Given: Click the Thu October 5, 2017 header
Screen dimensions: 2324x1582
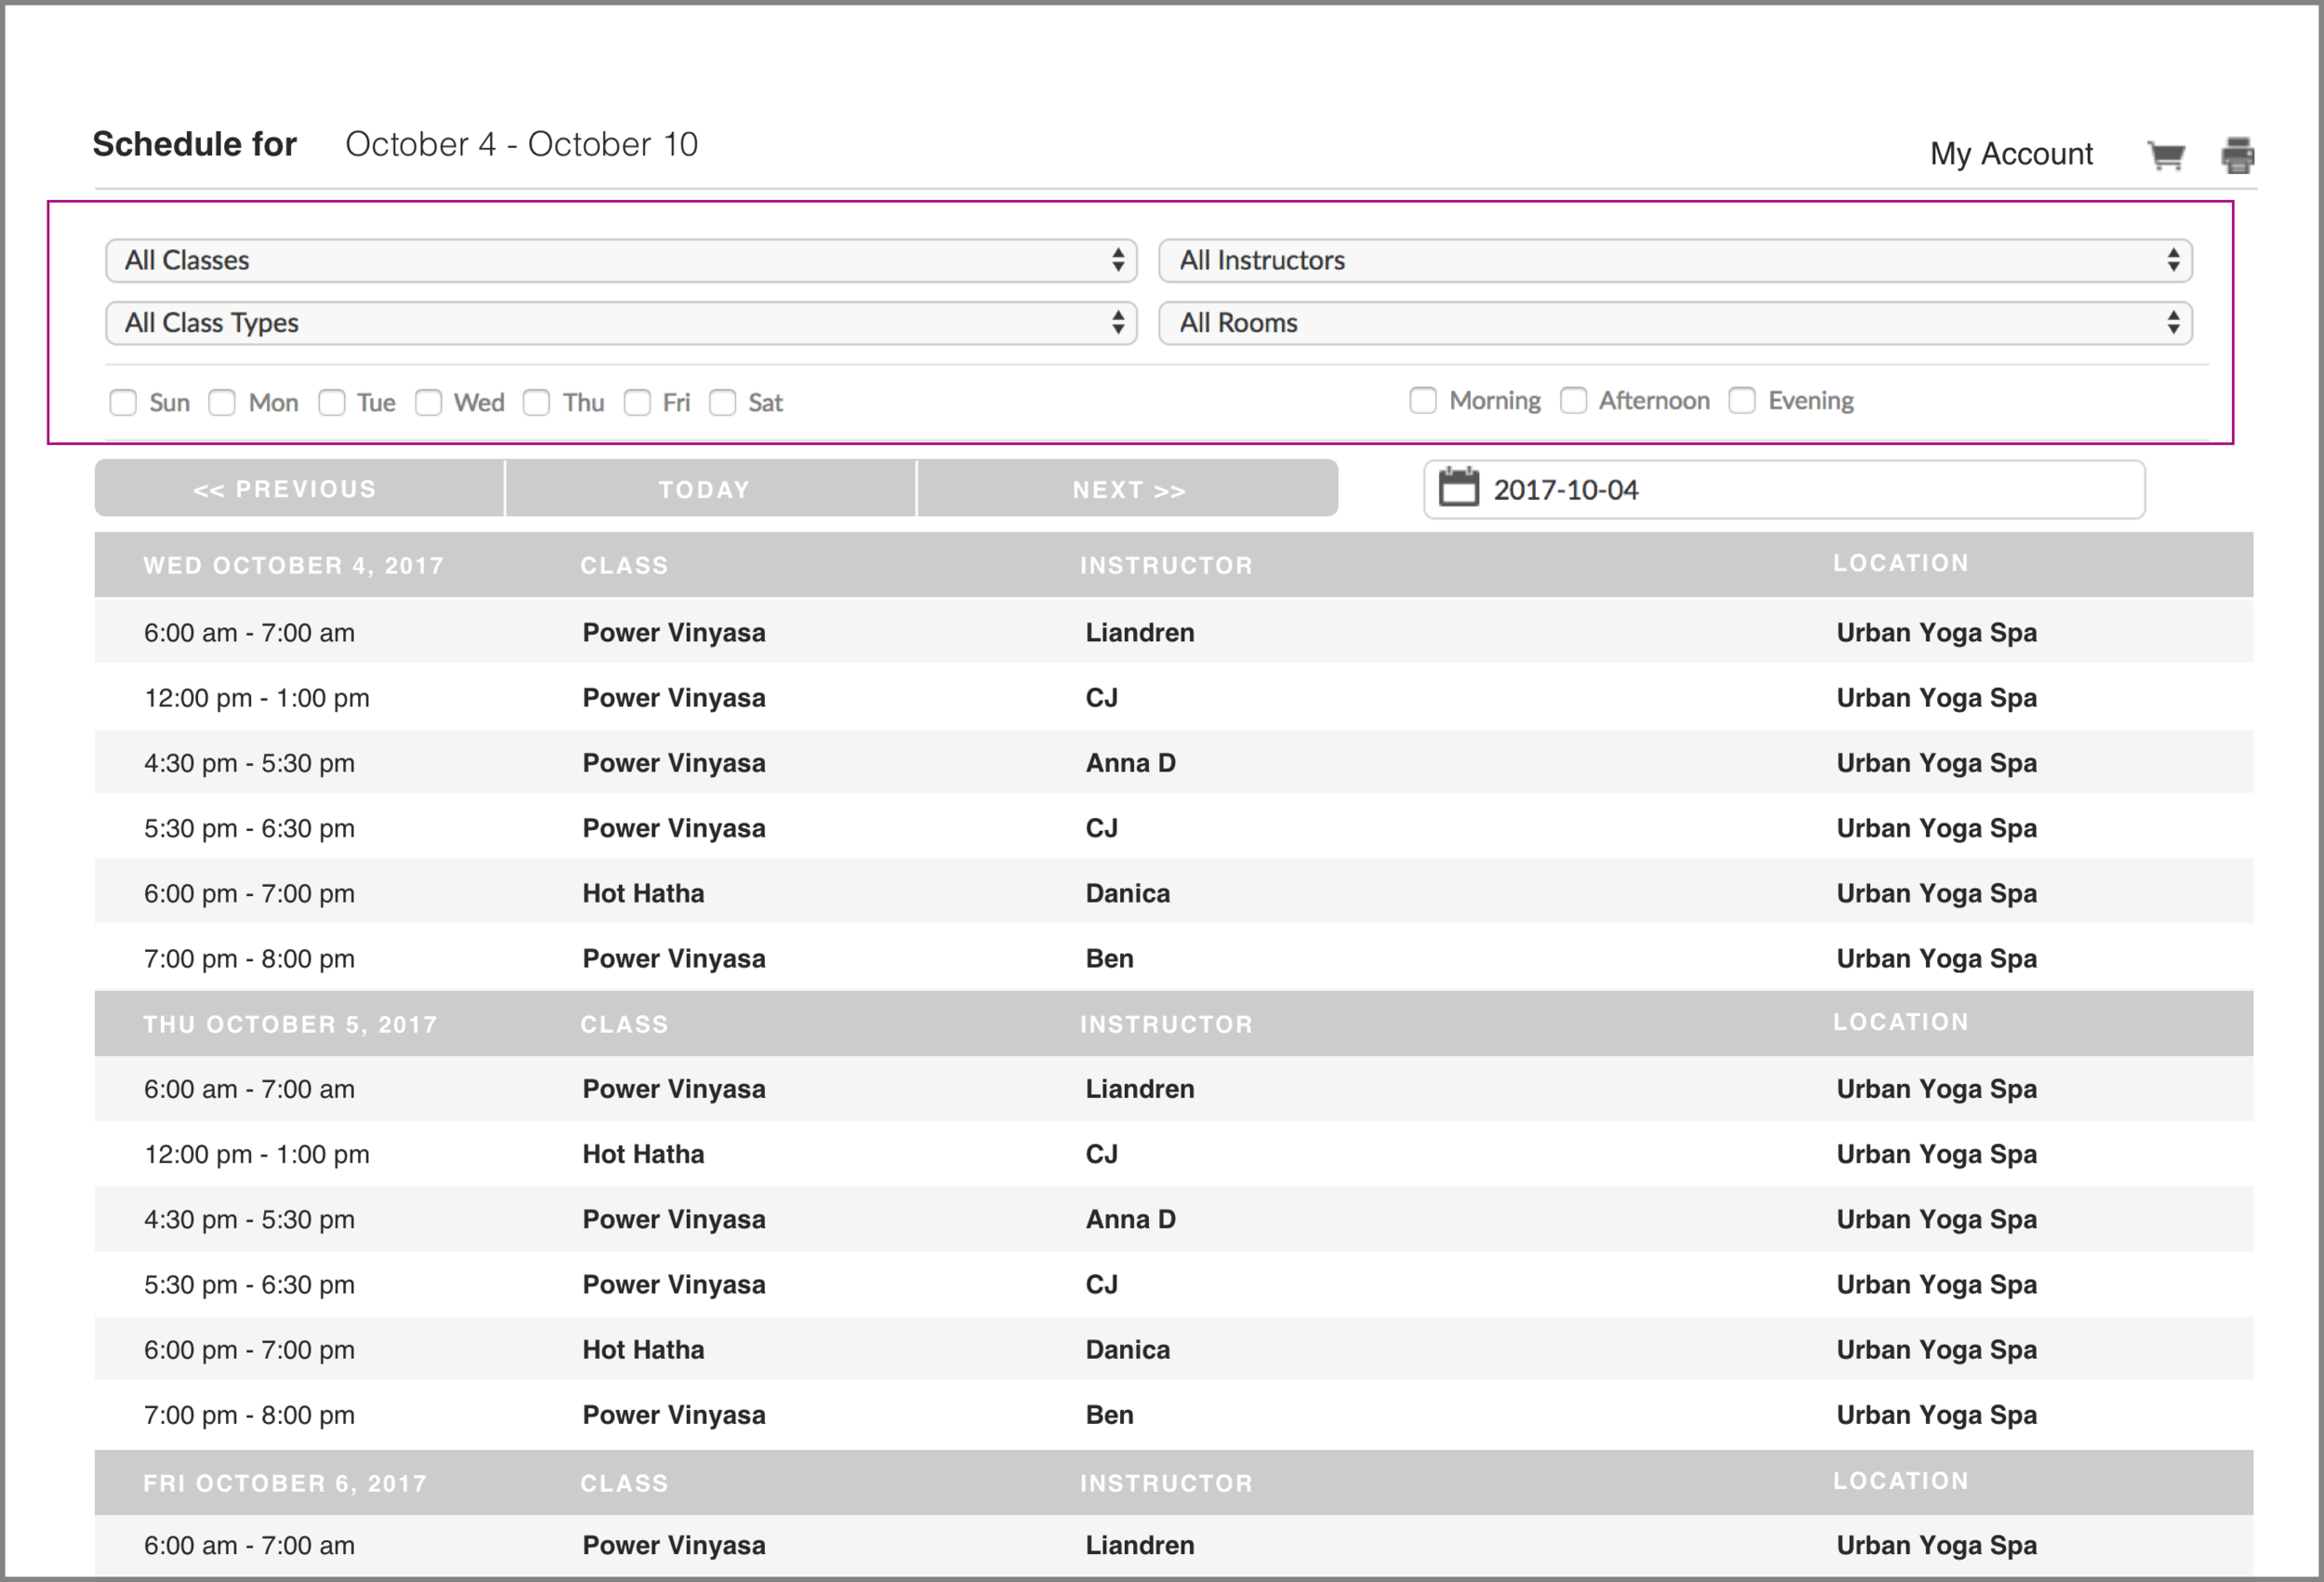Looking at the screenshot, I should click(290, 1024).
